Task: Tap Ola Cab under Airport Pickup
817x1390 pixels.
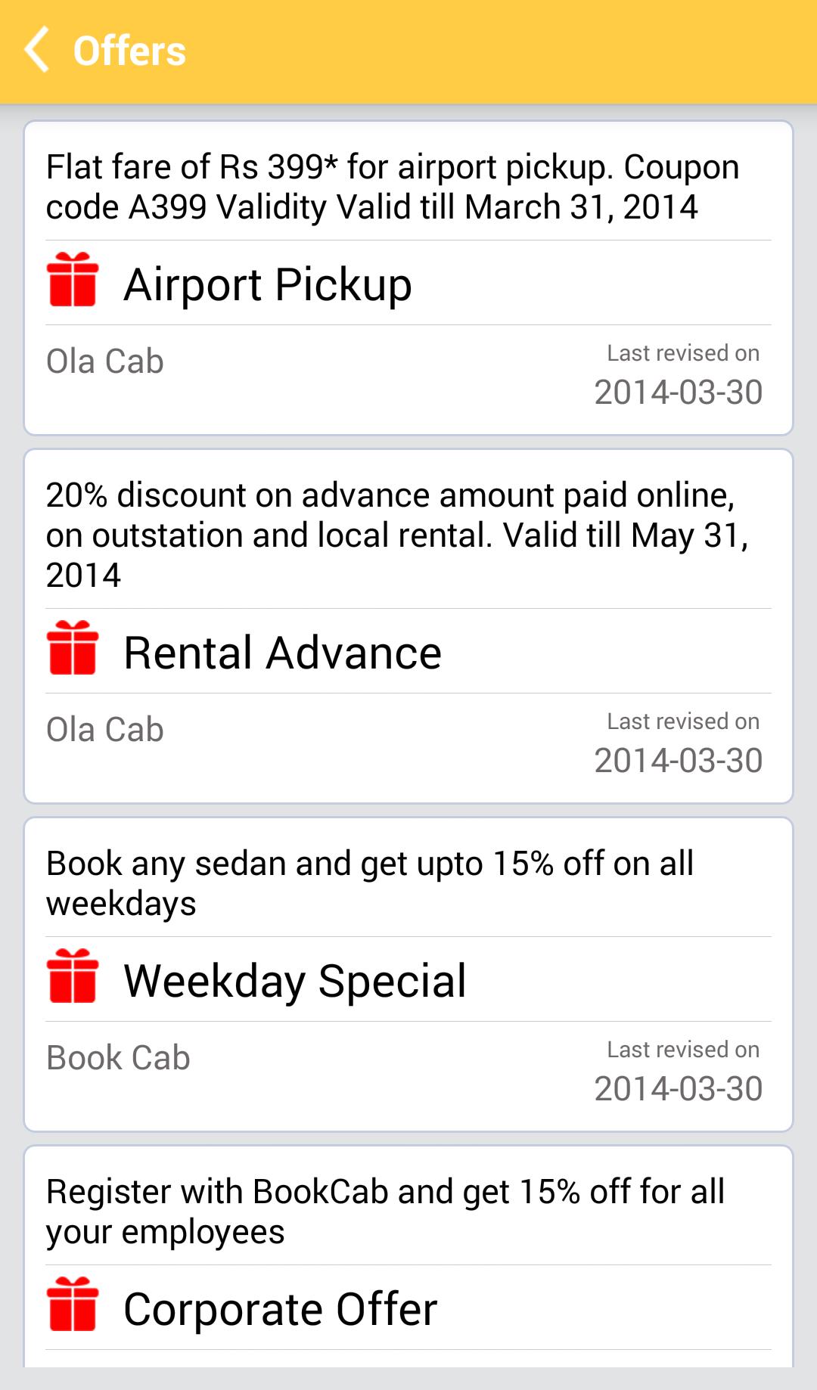Action: (105, 361)
